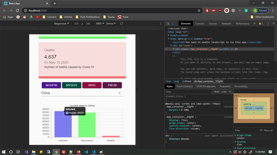This screenshot has height=155, width=277.
Task: Bookmark this page with the star icon
Action: (x=199, y=11)
